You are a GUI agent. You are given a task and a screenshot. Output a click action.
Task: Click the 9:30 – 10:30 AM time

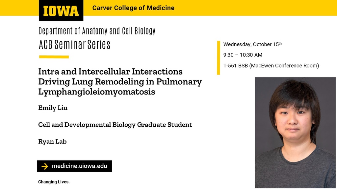tap(243, 55)
